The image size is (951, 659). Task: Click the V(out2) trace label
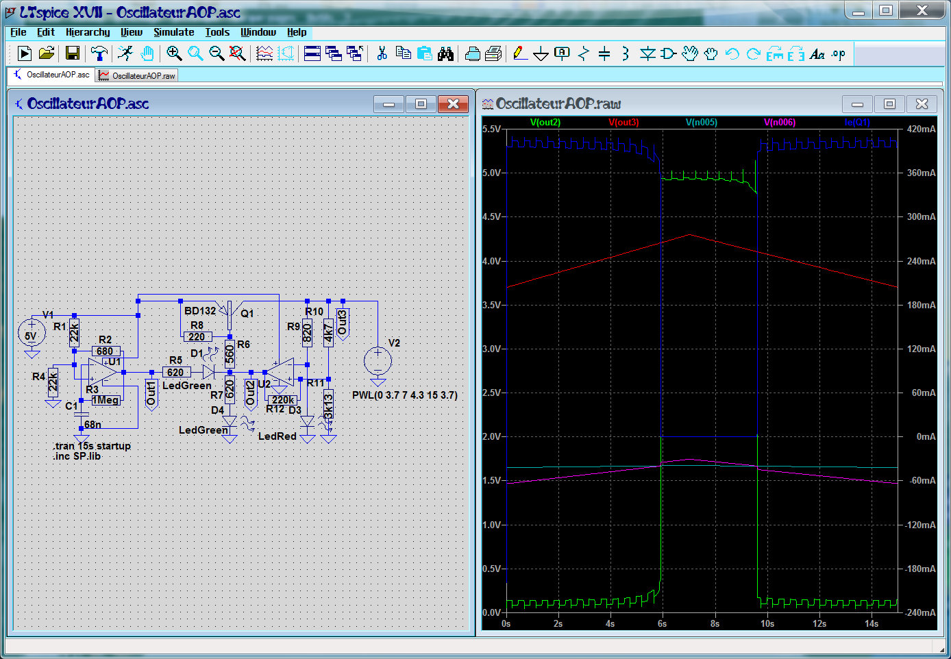(545, 123)
